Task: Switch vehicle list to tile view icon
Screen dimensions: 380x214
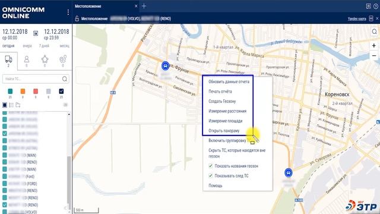Action: 5,105
